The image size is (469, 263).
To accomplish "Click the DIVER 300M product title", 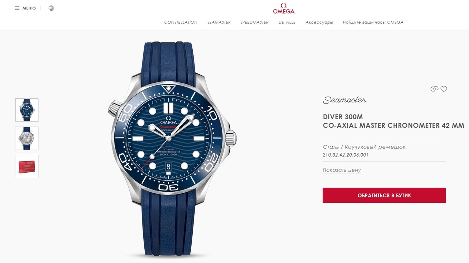I will click(x=343, y=117).
